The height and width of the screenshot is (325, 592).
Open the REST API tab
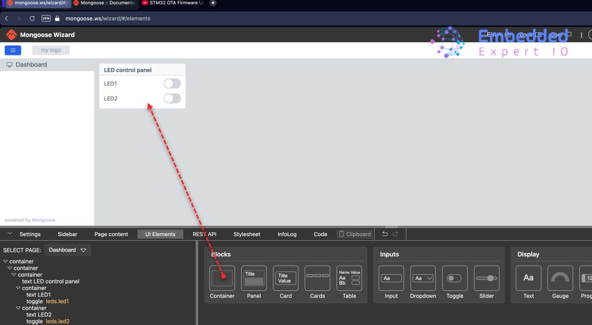[205, 234]
